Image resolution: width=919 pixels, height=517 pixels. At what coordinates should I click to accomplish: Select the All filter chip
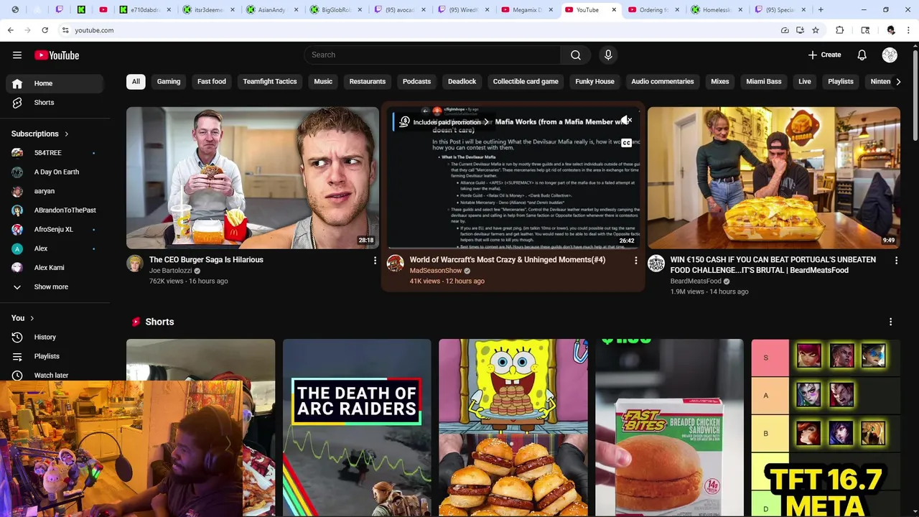[x=136, y=82]
